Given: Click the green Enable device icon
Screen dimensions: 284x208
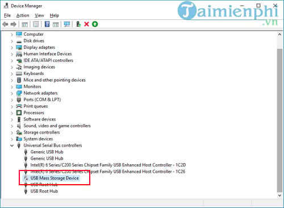Looking at the screenshot, I should coord(95,24).
